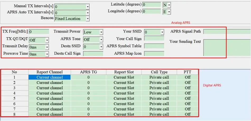Select row 3 APRS TG cell
251x121 pixels.
pyautogui.click(x=89, y=88)
